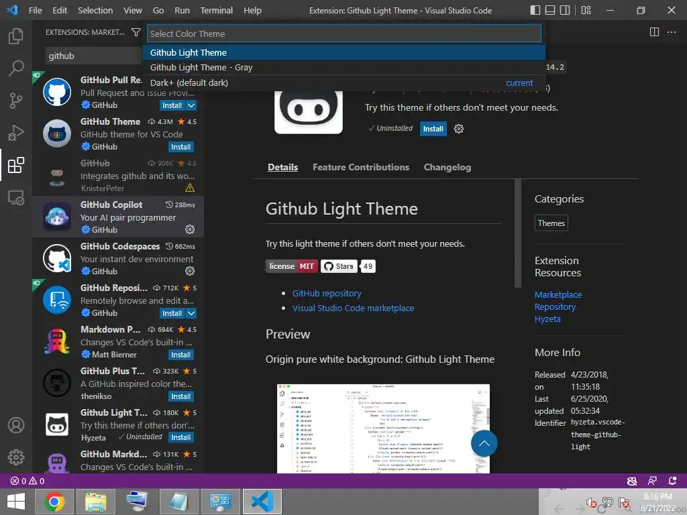Open the Extensions view icon
The height and width of the screenshot is (515, 687).
[16, 165]
